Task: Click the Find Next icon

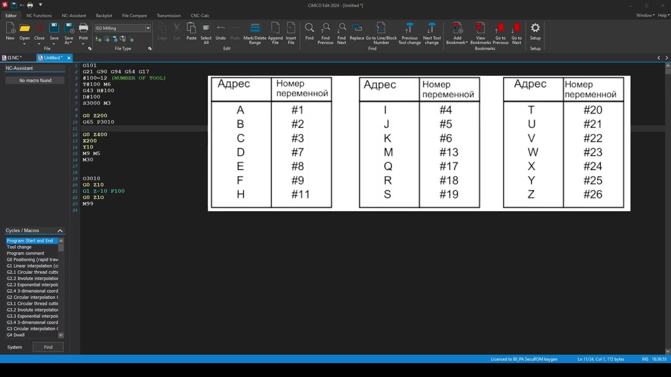Action: click(342, 28)
